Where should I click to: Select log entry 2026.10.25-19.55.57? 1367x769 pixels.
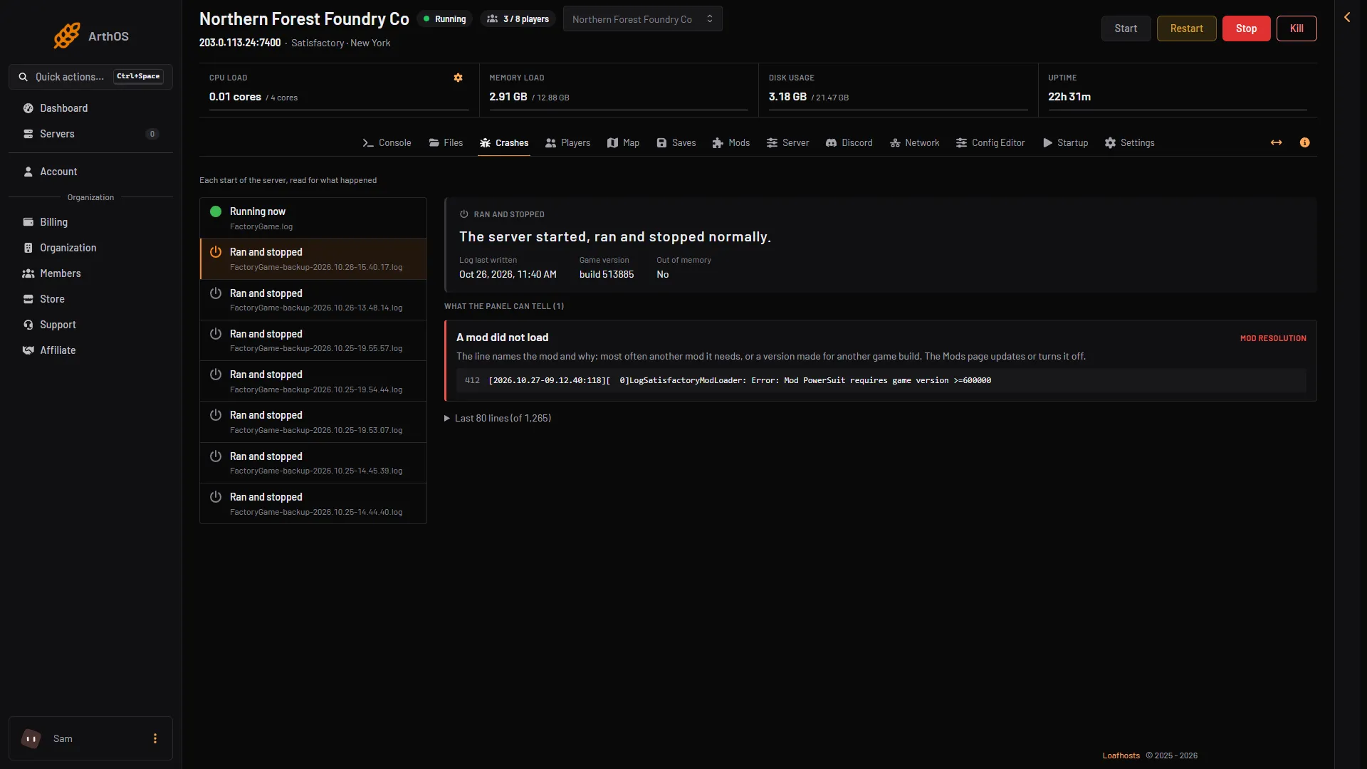tap(313, 340)
